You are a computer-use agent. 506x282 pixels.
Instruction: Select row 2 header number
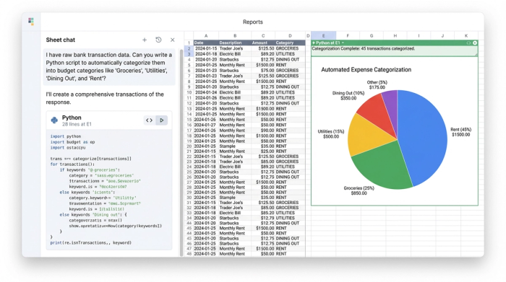point(189,48)
